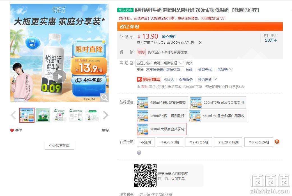Image resolution: width=292 pixels, height=196 pixels.
Task: Click the ¥13.90 subsidy price
Action: (x=148, y=36)
